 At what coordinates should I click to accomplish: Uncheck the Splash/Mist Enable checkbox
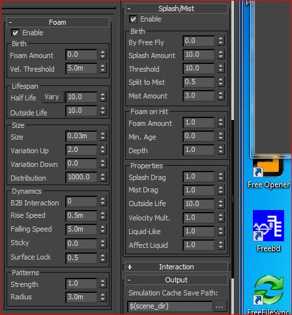133,19
